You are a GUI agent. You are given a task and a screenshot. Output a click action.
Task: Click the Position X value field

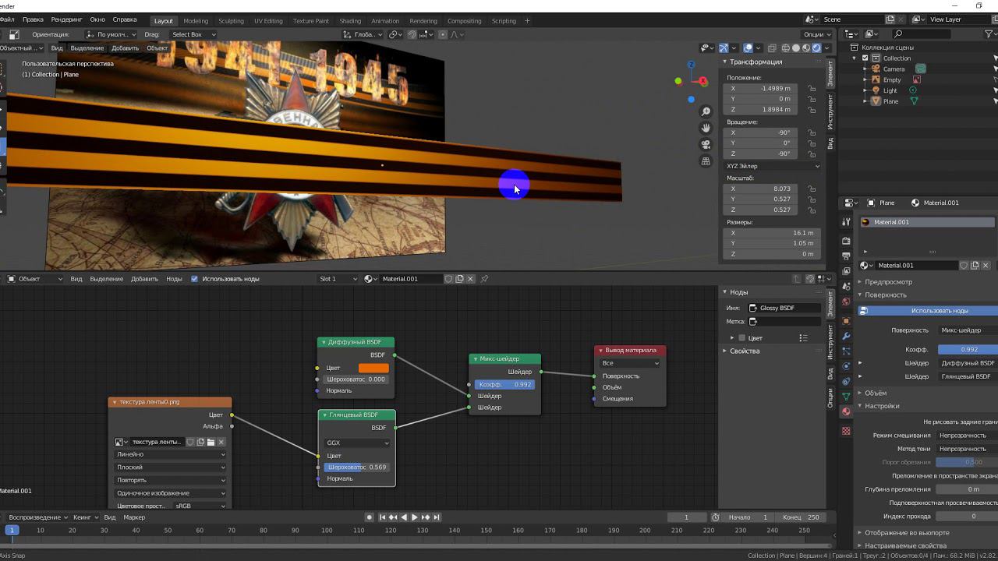pos(764,89)
